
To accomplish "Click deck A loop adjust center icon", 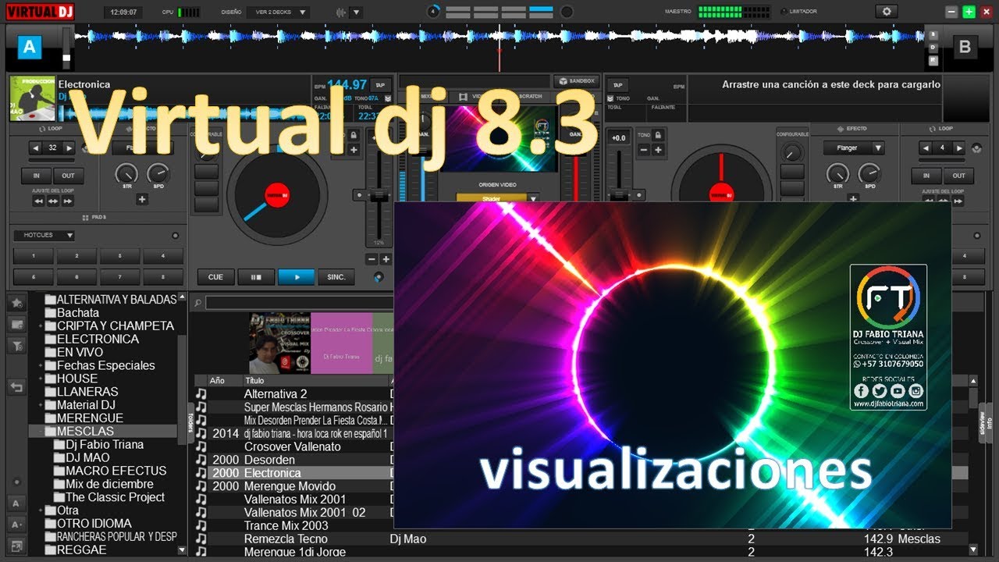I will 53,201.
